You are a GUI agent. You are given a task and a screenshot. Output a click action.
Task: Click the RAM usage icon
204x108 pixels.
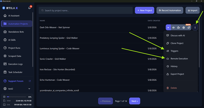click(x=4, y=101)
